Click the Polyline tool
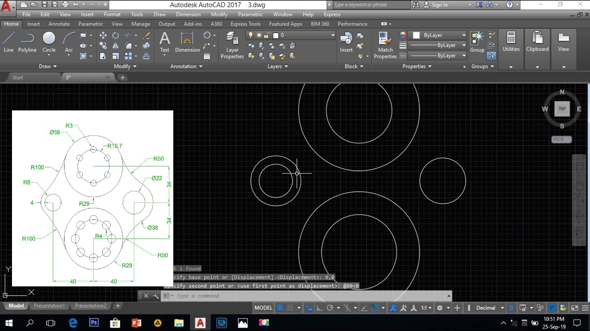590x331 pixels. [27, 42]
